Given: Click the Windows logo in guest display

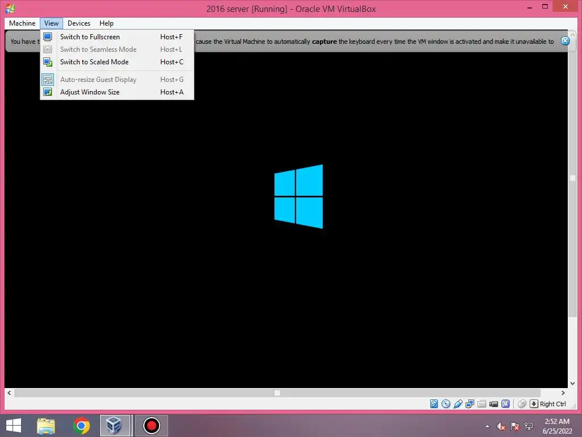Looking at the screenshot, I should (x=298, y=196).
